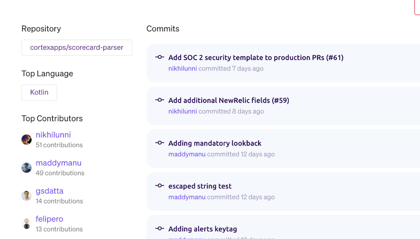The height and width of the screenshot is (239, 420).
Task: Open gsdatta's avatar picture
Action: coord(27,196)
